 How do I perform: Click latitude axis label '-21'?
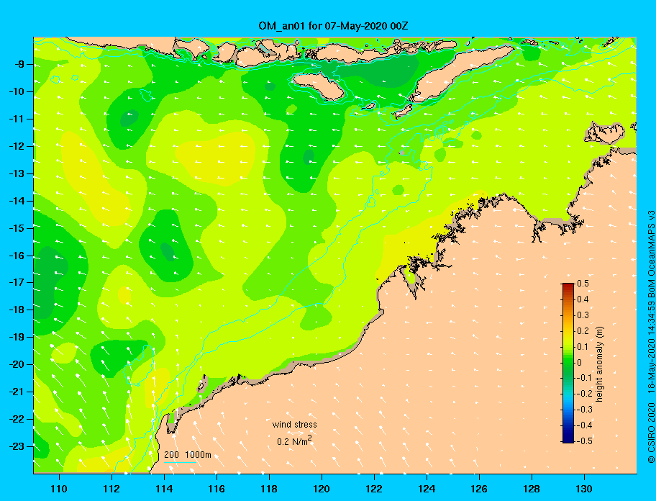(17, 392)
